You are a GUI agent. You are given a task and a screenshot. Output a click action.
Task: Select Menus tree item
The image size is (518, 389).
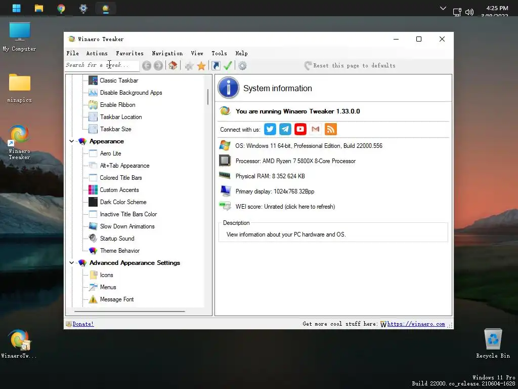[x=108, y=287]
